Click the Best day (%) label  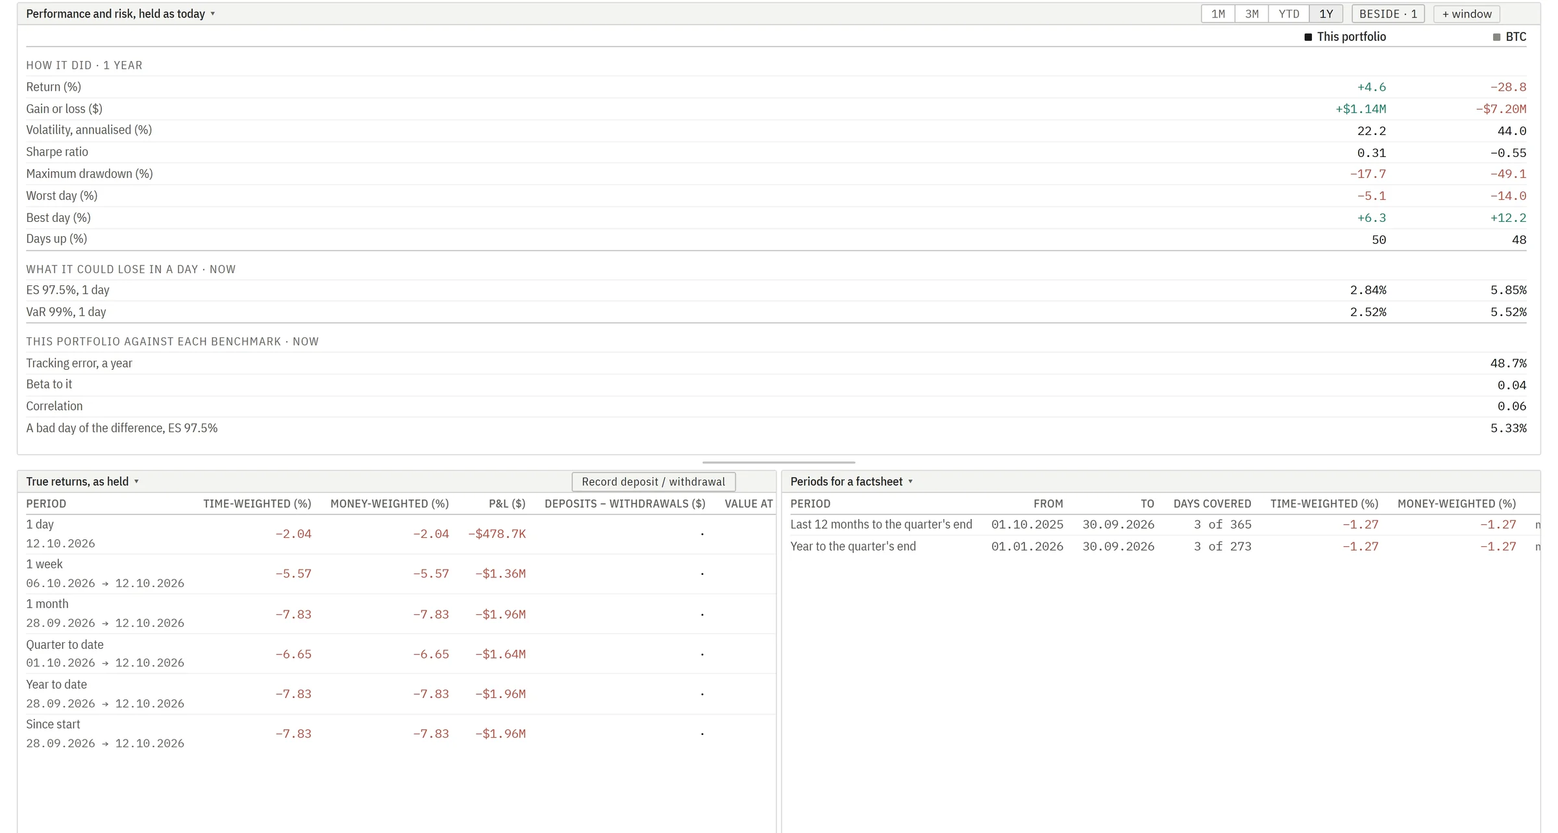58,217
